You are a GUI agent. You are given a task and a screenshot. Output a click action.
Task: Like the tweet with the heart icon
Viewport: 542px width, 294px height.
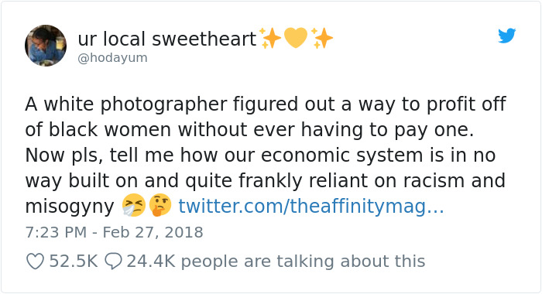coord(36,262)
